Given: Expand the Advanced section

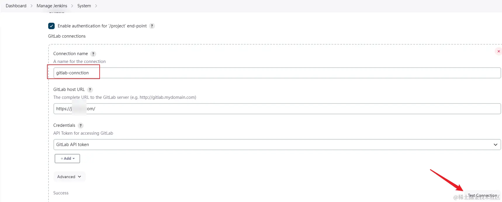Looking at the screenshot, I should point(69,177).
